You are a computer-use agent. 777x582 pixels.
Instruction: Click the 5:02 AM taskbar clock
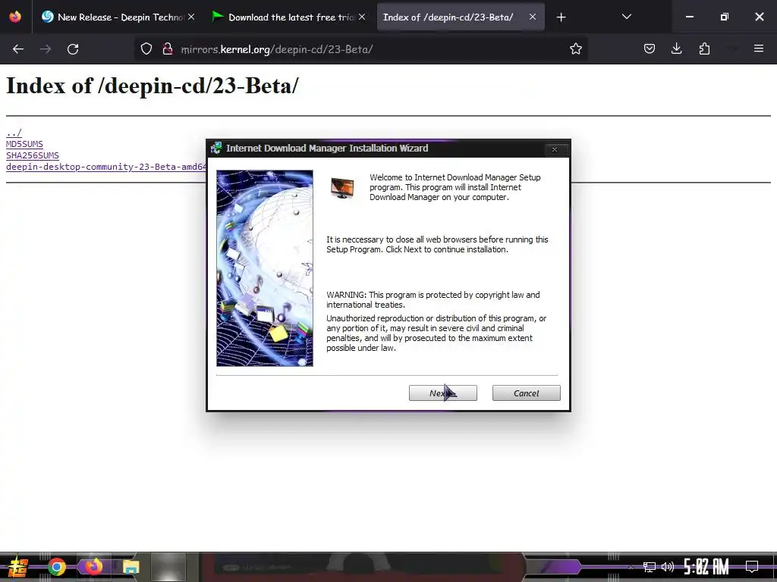pos(706,567)
